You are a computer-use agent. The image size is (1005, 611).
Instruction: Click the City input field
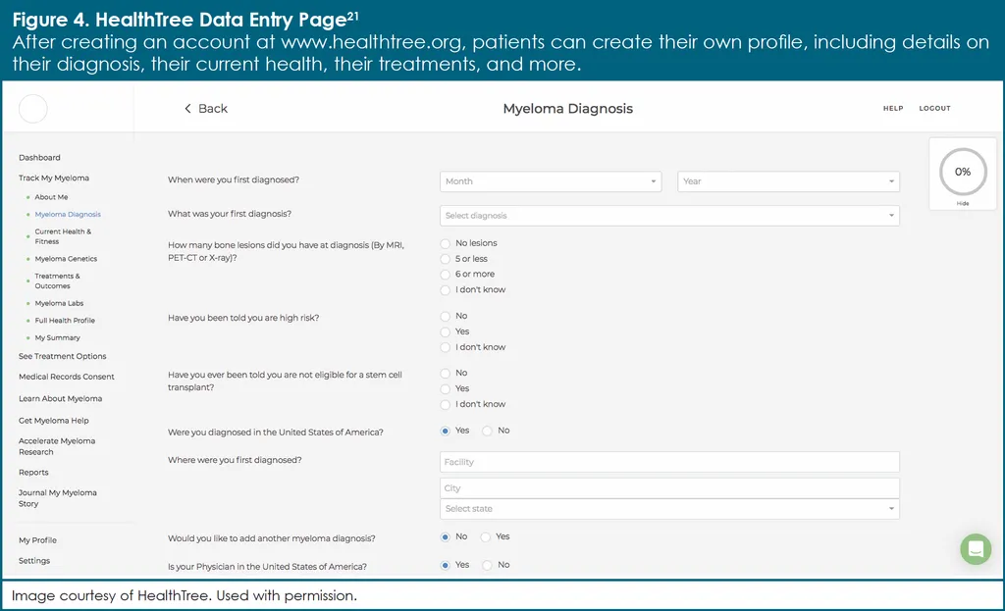[x=669, y=488]
